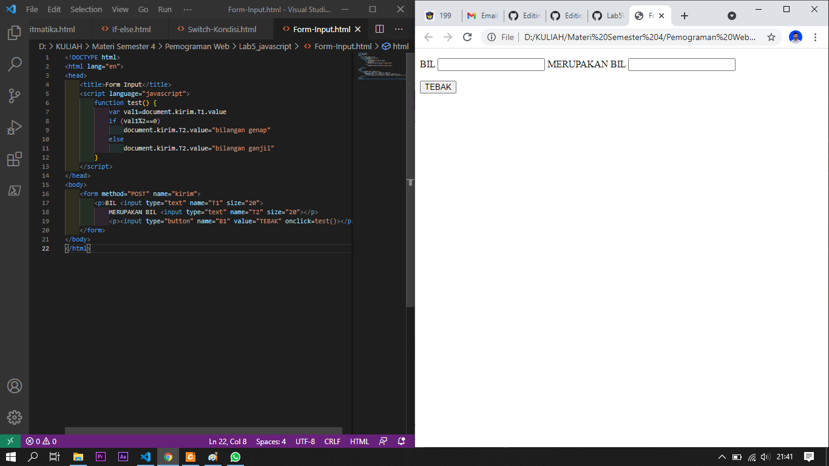The width and height of the screenshot is (829, 466).
Task: Split the editor using the layout icon
Action: [x=379, y=29]
